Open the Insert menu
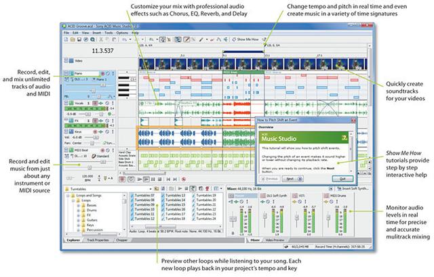The width and height of the screenshot is (434, 277). [96, 33]
